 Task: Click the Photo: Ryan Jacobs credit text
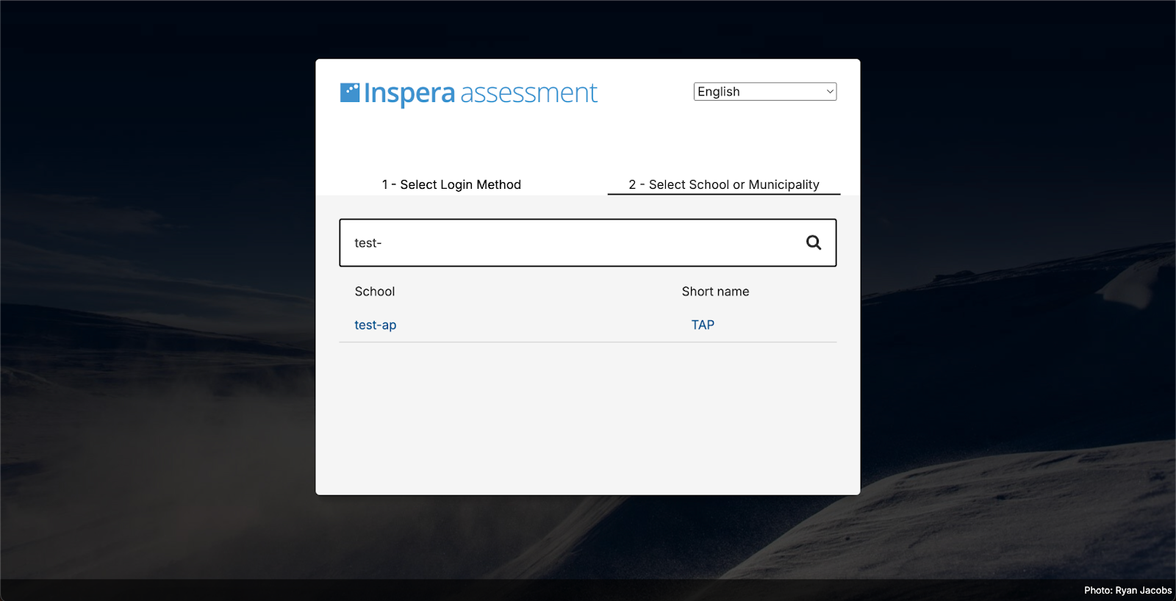pos(1127,590)
